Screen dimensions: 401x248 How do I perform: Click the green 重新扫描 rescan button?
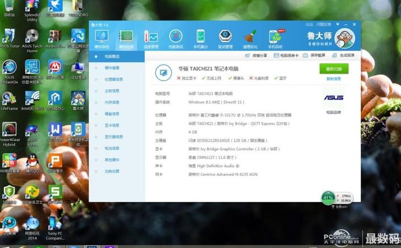tap(334, 69)
